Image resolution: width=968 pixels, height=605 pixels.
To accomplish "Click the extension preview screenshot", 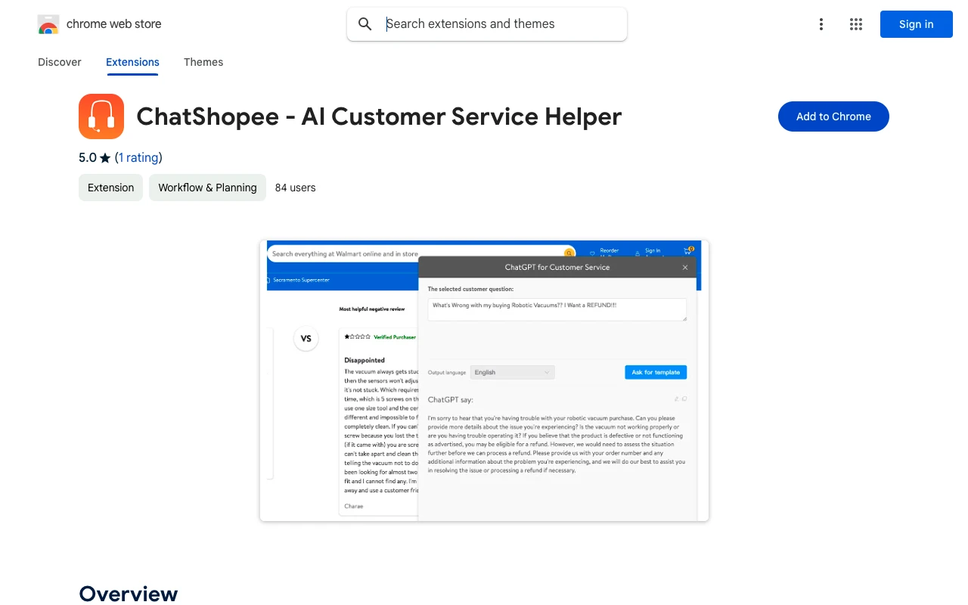I will pyautogui.click(x=484, y=378).
